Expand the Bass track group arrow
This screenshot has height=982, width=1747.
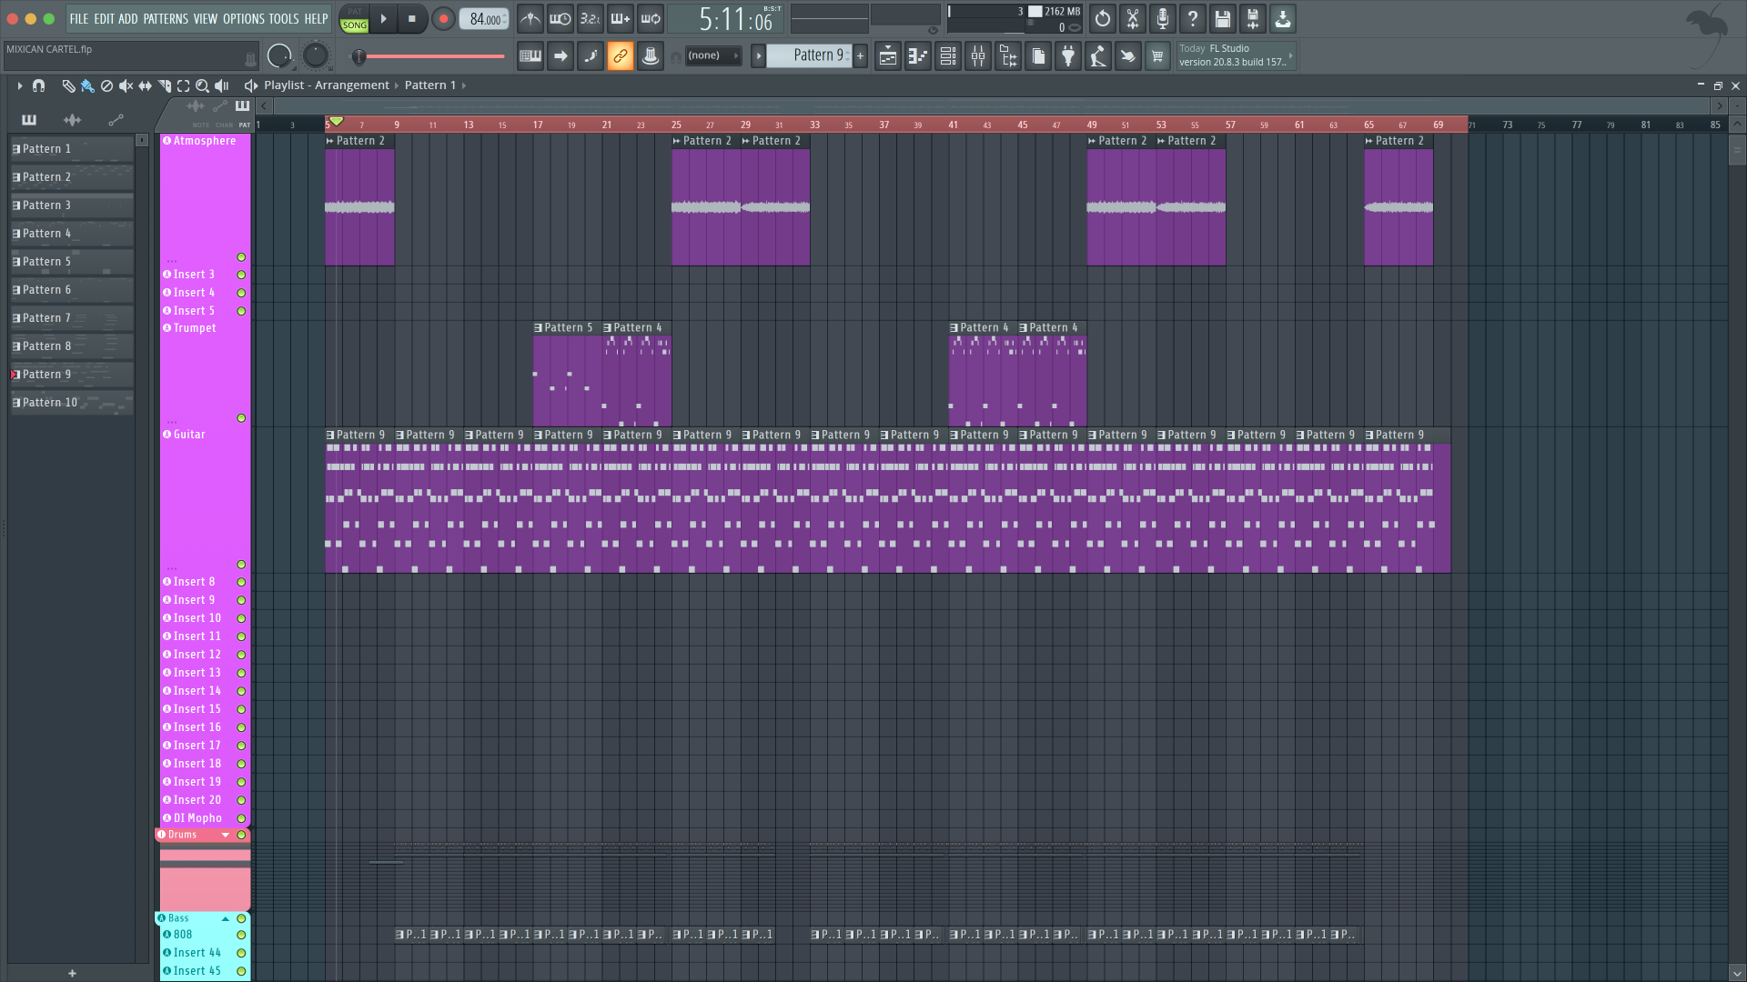[x=226, y=918]
